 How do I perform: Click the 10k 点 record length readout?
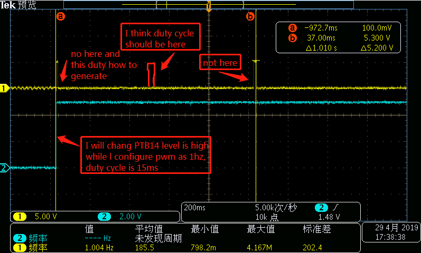coord(267,217)
